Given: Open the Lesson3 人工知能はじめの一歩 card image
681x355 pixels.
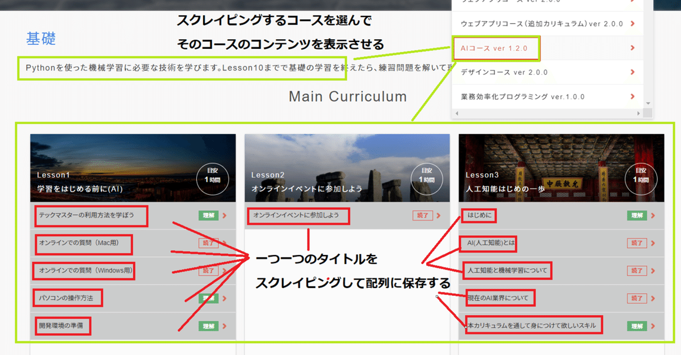Looking at the screenshot, I should (561, 168).
